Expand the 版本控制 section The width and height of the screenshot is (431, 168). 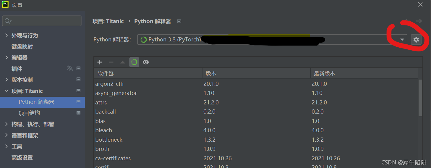click(7, 80)
